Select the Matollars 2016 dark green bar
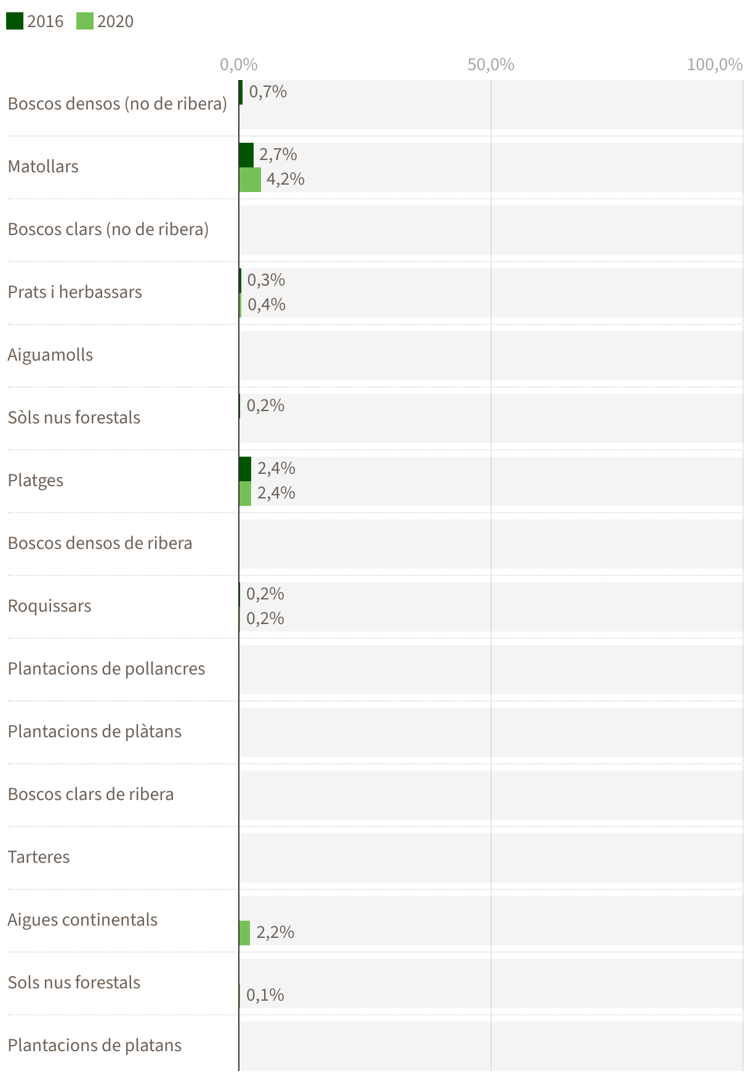 (x=246, y=155)
